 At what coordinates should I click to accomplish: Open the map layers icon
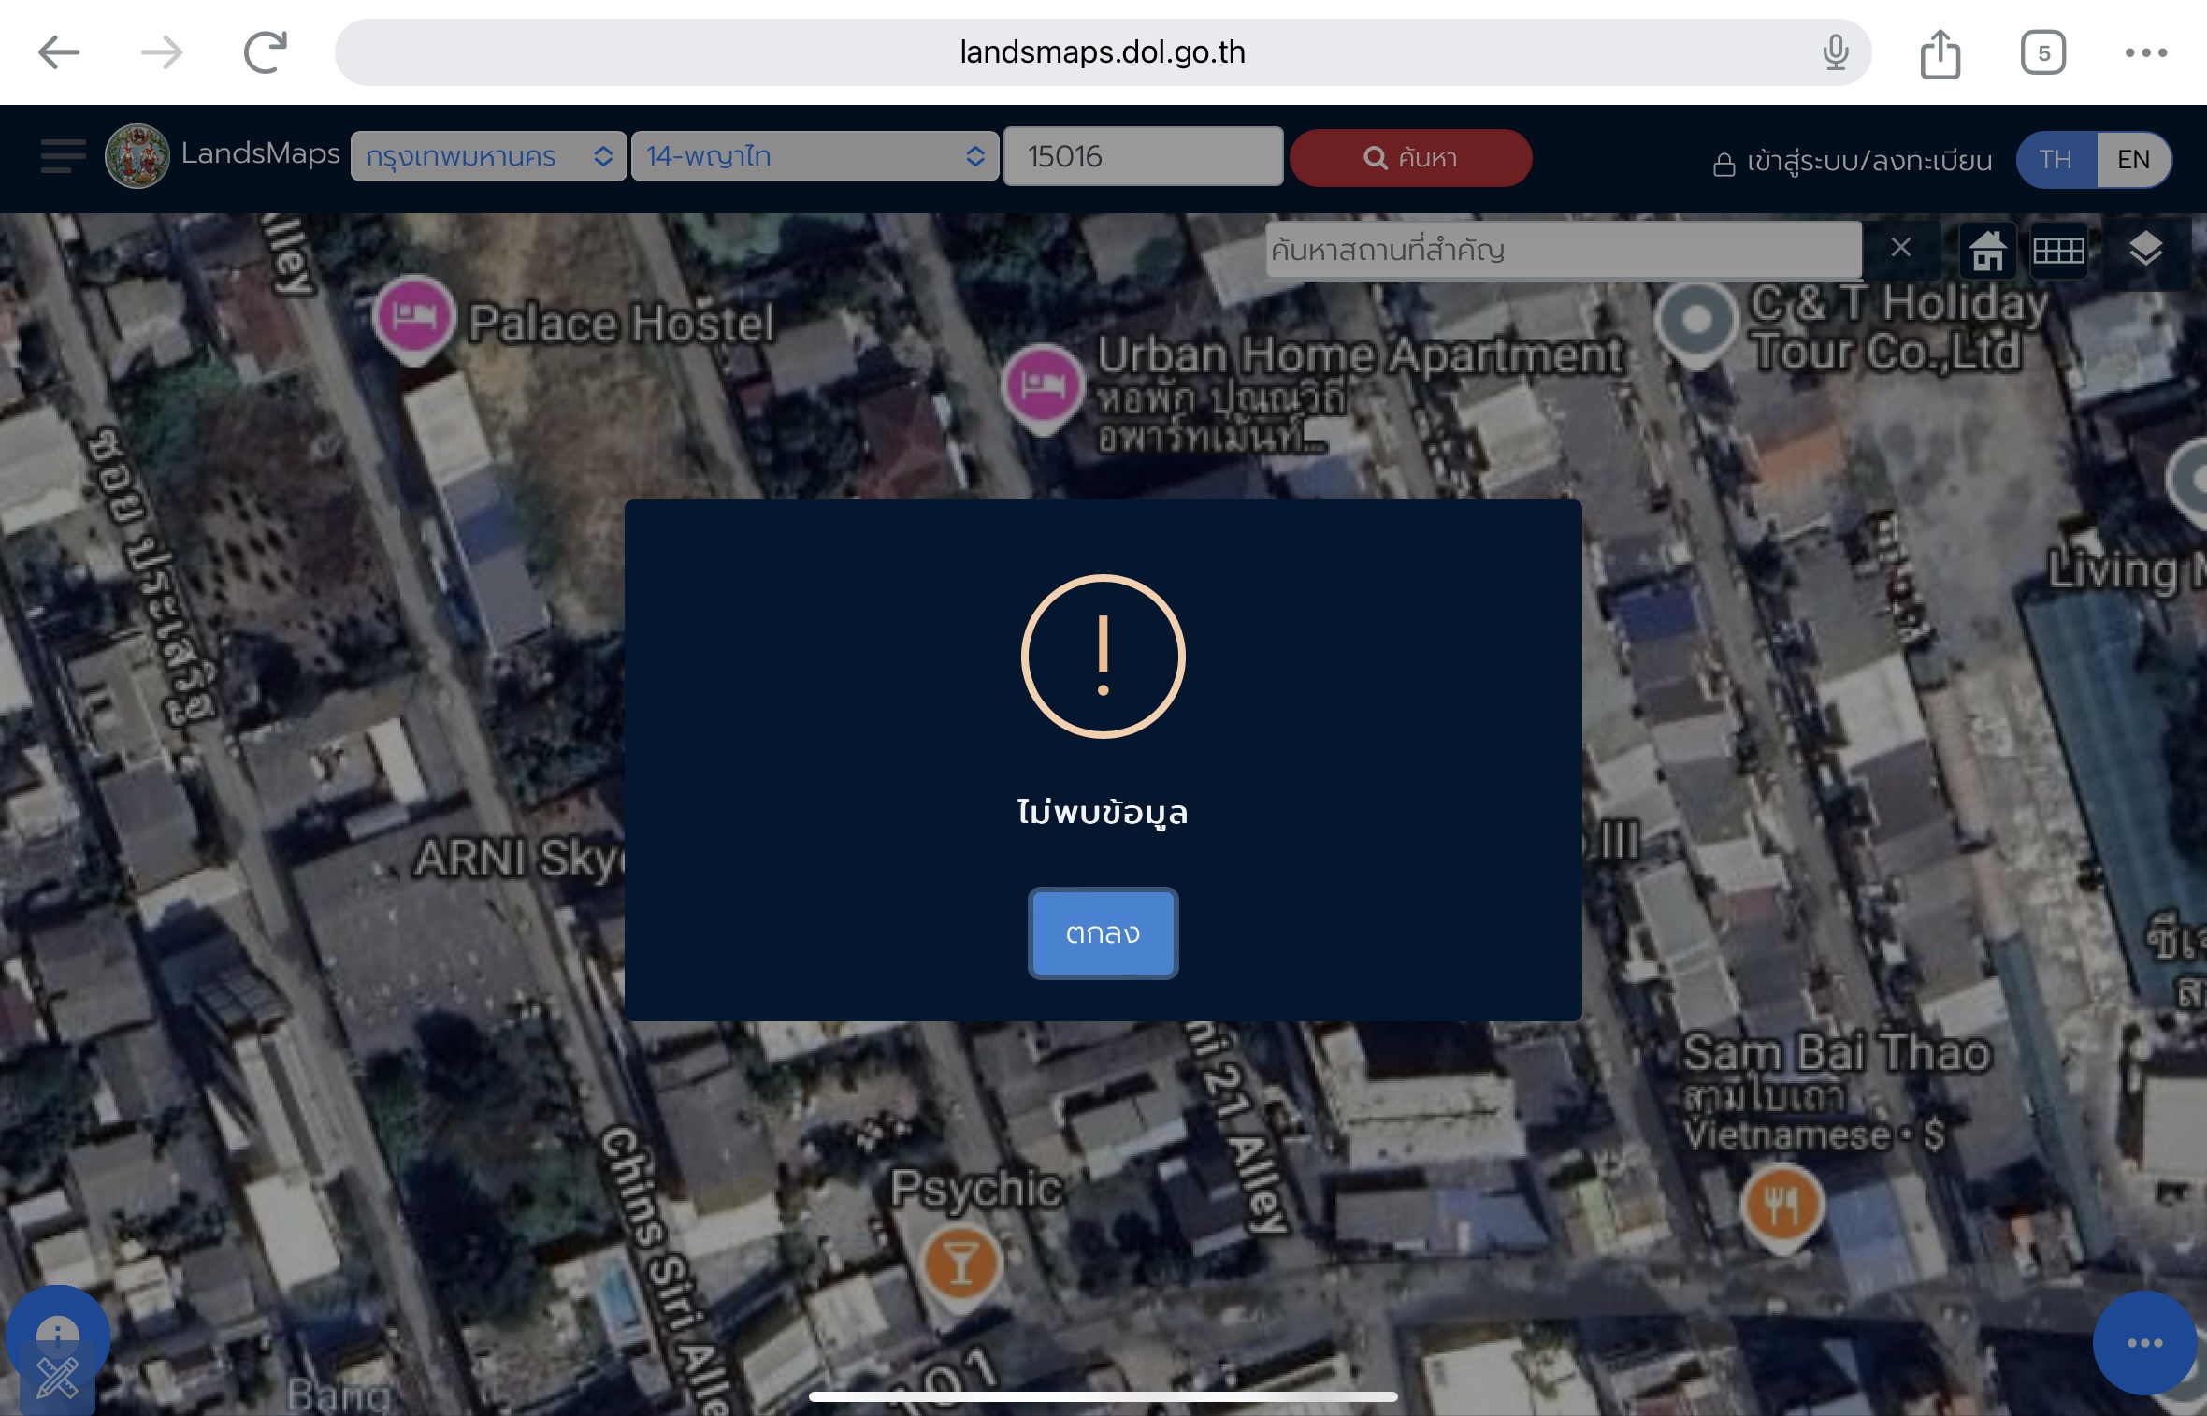click(2145, 250)
